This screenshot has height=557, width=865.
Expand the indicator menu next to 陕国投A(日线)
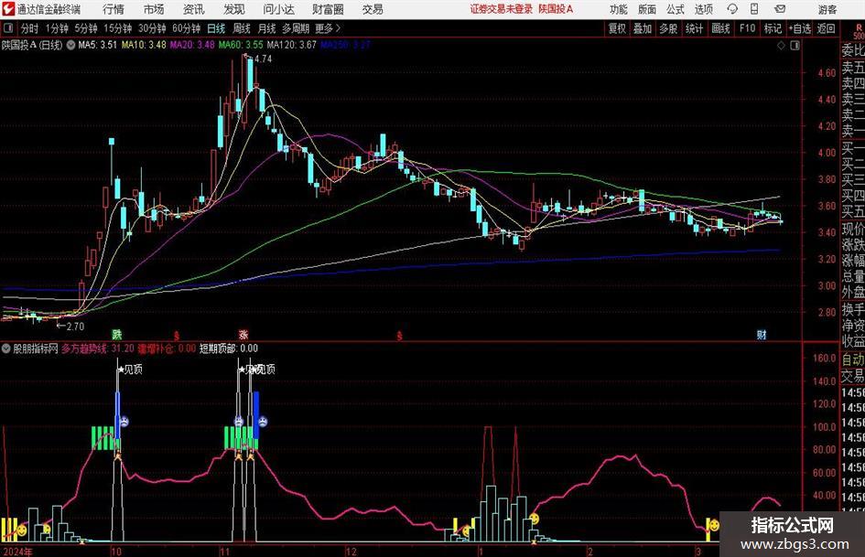tap(71, 45)
